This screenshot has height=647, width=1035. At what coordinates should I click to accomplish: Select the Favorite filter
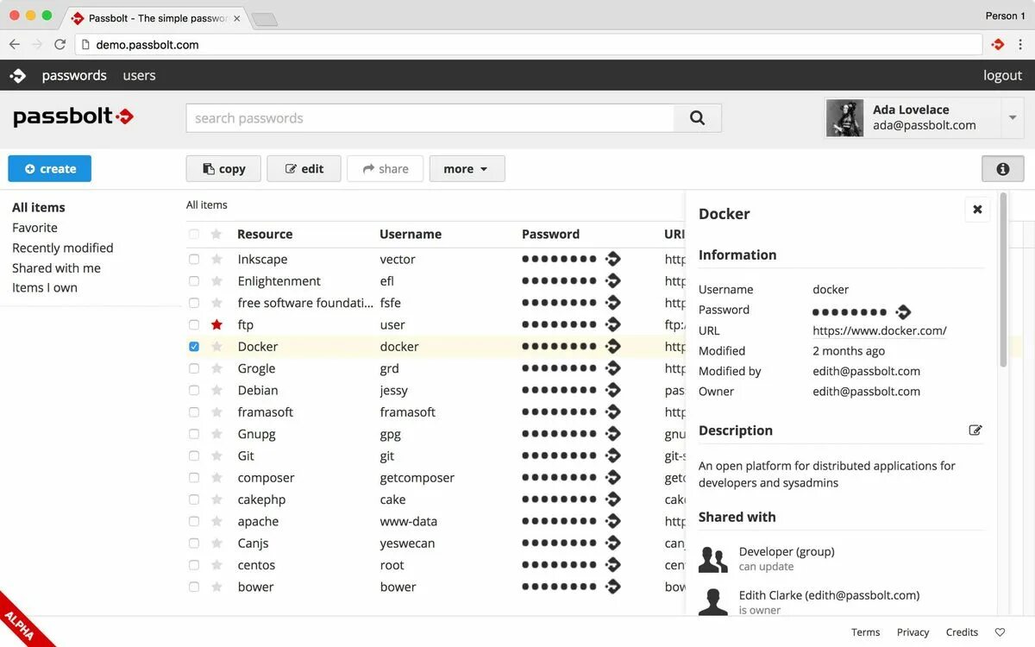tap(34, 228)
